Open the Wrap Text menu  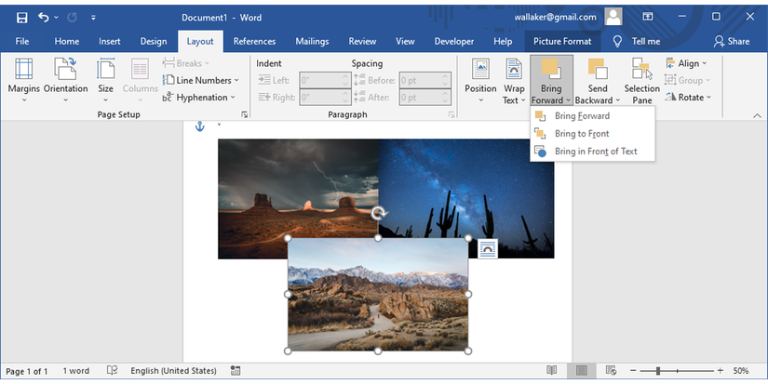[514, 80]
